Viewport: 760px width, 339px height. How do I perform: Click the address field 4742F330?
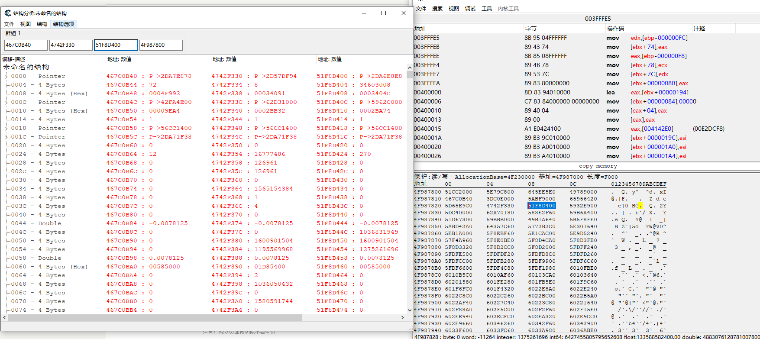(71, 45)
